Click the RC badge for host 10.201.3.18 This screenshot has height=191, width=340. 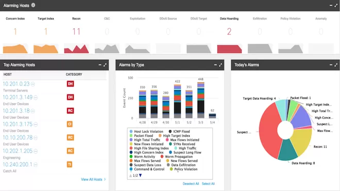point(70,111)
